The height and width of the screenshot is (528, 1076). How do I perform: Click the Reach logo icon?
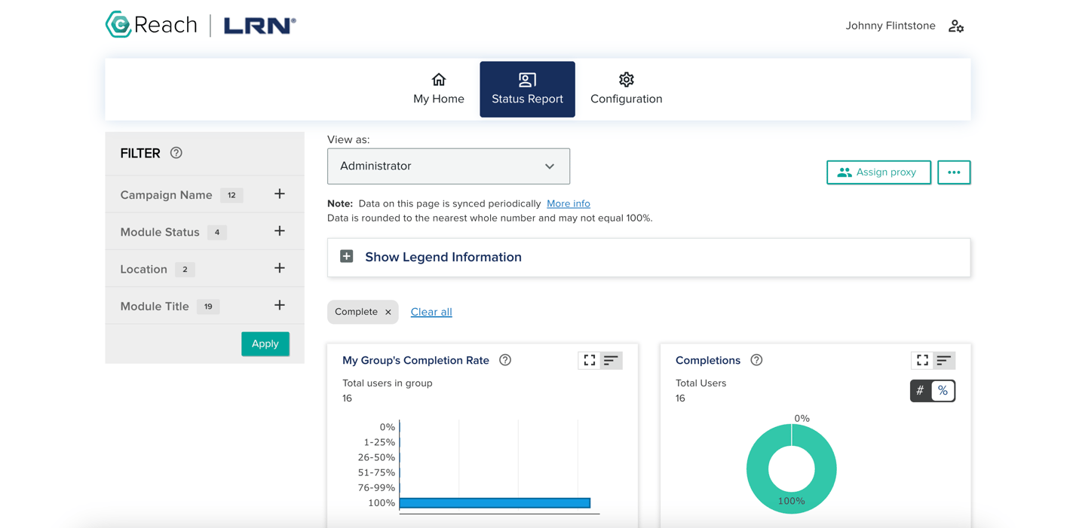[x=118, y=24]
